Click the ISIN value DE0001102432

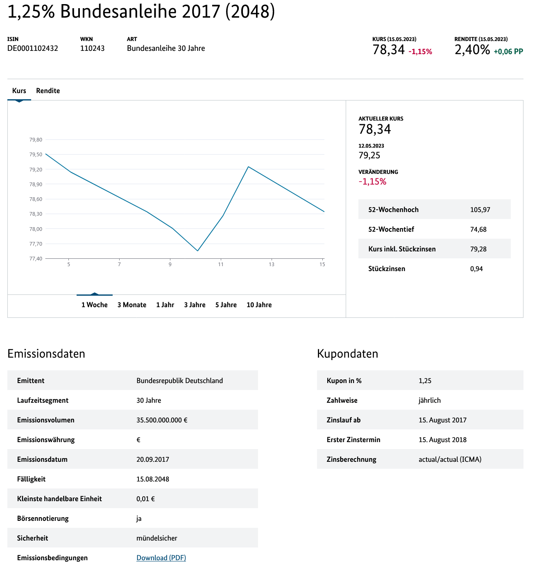(x=33, y=48)
